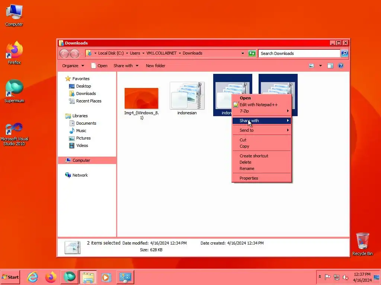The image size is (381, 285).
Task: Open Computer desktop icon
Action: [x=14, y=15]
